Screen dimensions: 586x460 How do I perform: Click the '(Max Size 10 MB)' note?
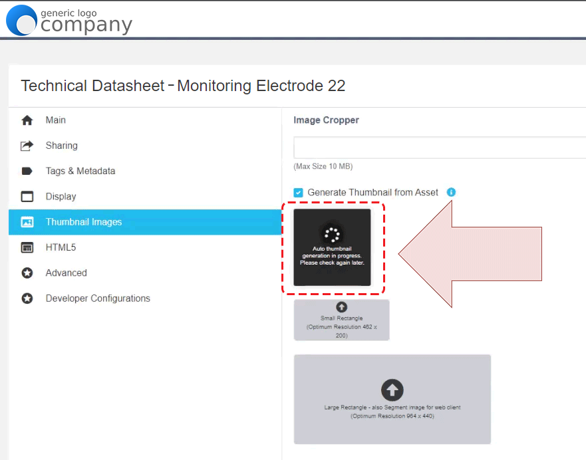click(323, 167)
